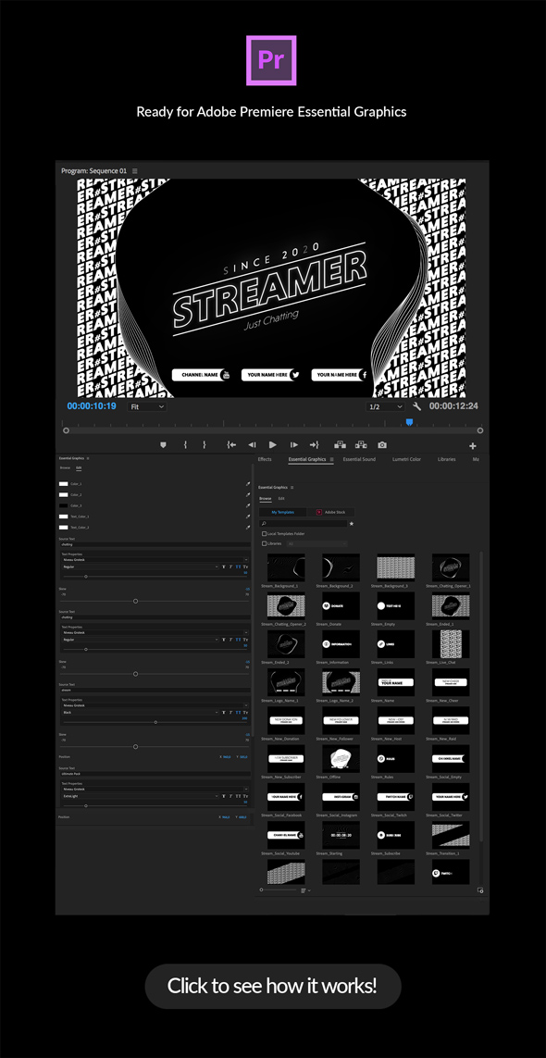Screen dimensions: 546x1058
Task: Switch to the Libraries tab
Action: click(x=446, y=459)
